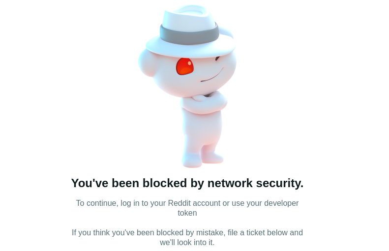Click the mascot's squinting closed eye
This screenshot has width=389, height=251.
tap(217, 59)
